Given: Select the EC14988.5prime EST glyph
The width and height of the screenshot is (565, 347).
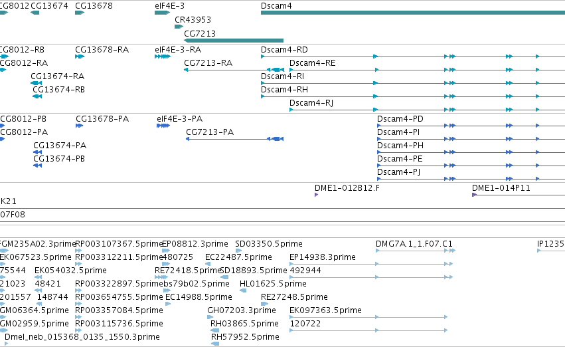Looking at the screenshot, I should pos(168,304).
